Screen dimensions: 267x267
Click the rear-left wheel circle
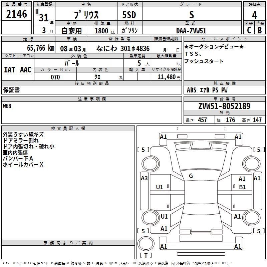click(151, 218)
